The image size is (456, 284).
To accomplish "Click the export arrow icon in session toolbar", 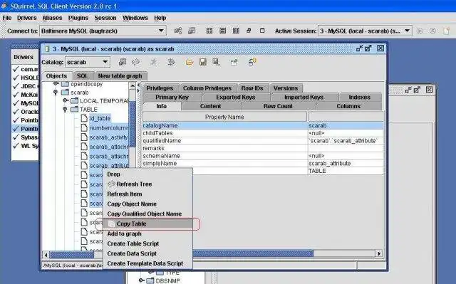I will (x=234, y=62).
